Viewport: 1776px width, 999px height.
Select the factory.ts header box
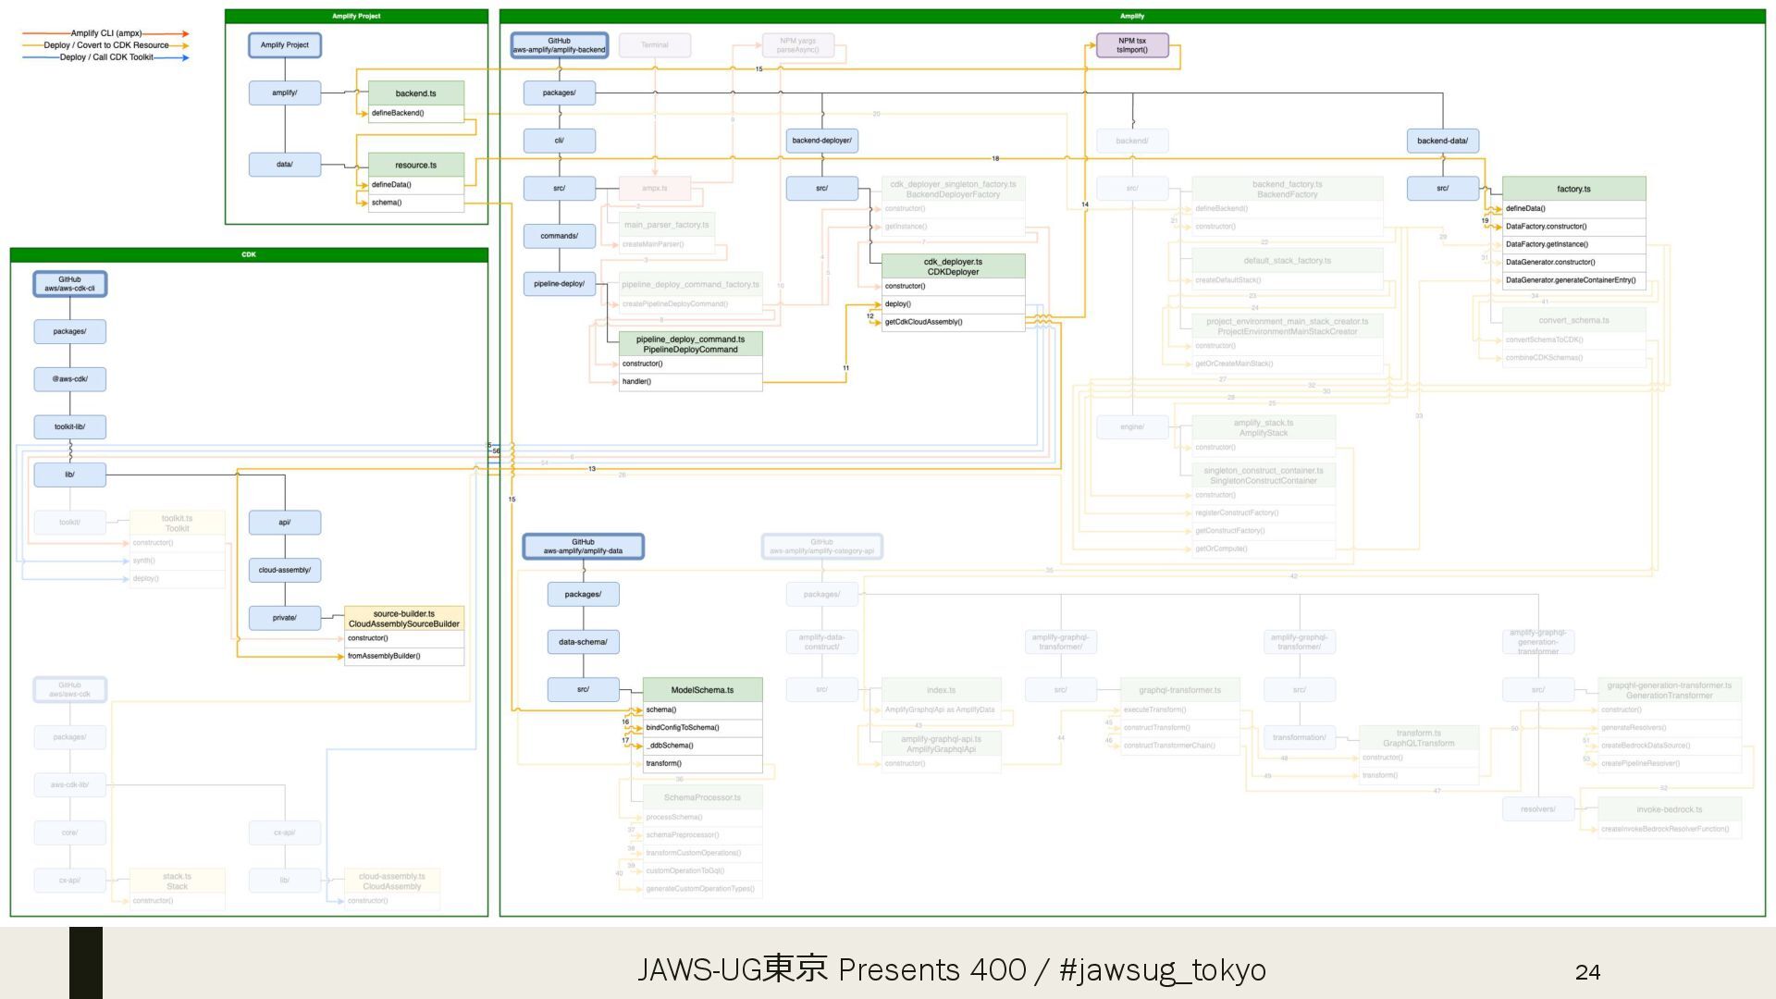pos(1572,189)
